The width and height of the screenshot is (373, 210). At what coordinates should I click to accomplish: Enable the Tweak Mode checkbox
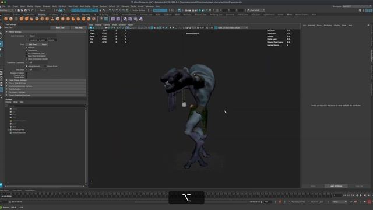click(x=26, y=78)
